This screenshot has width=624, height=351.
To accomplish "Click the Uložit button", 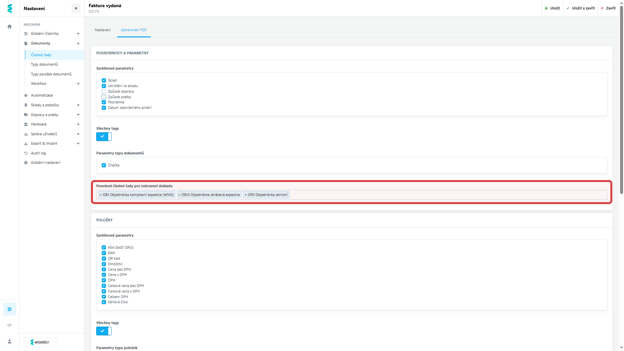I will [x=552, y=8].
